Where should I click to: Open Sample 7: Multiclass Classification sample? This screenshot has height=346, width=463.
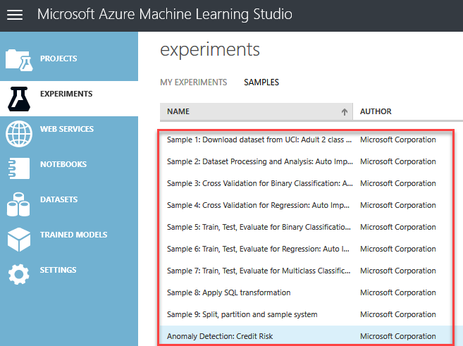pos(259,271)
